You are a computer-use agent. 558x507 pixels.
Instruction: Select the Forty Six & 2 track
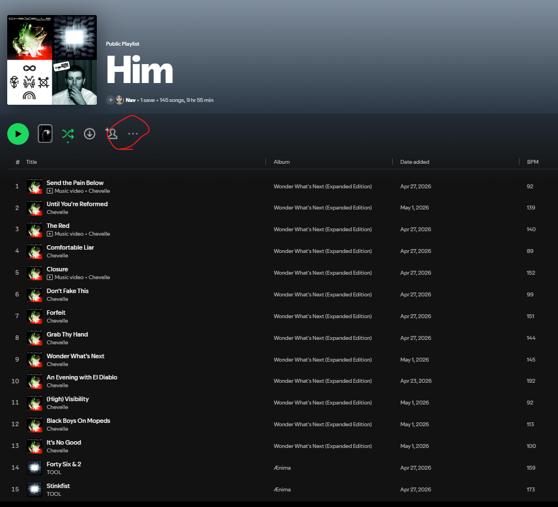pyautogui.click(x=64, y=464)
